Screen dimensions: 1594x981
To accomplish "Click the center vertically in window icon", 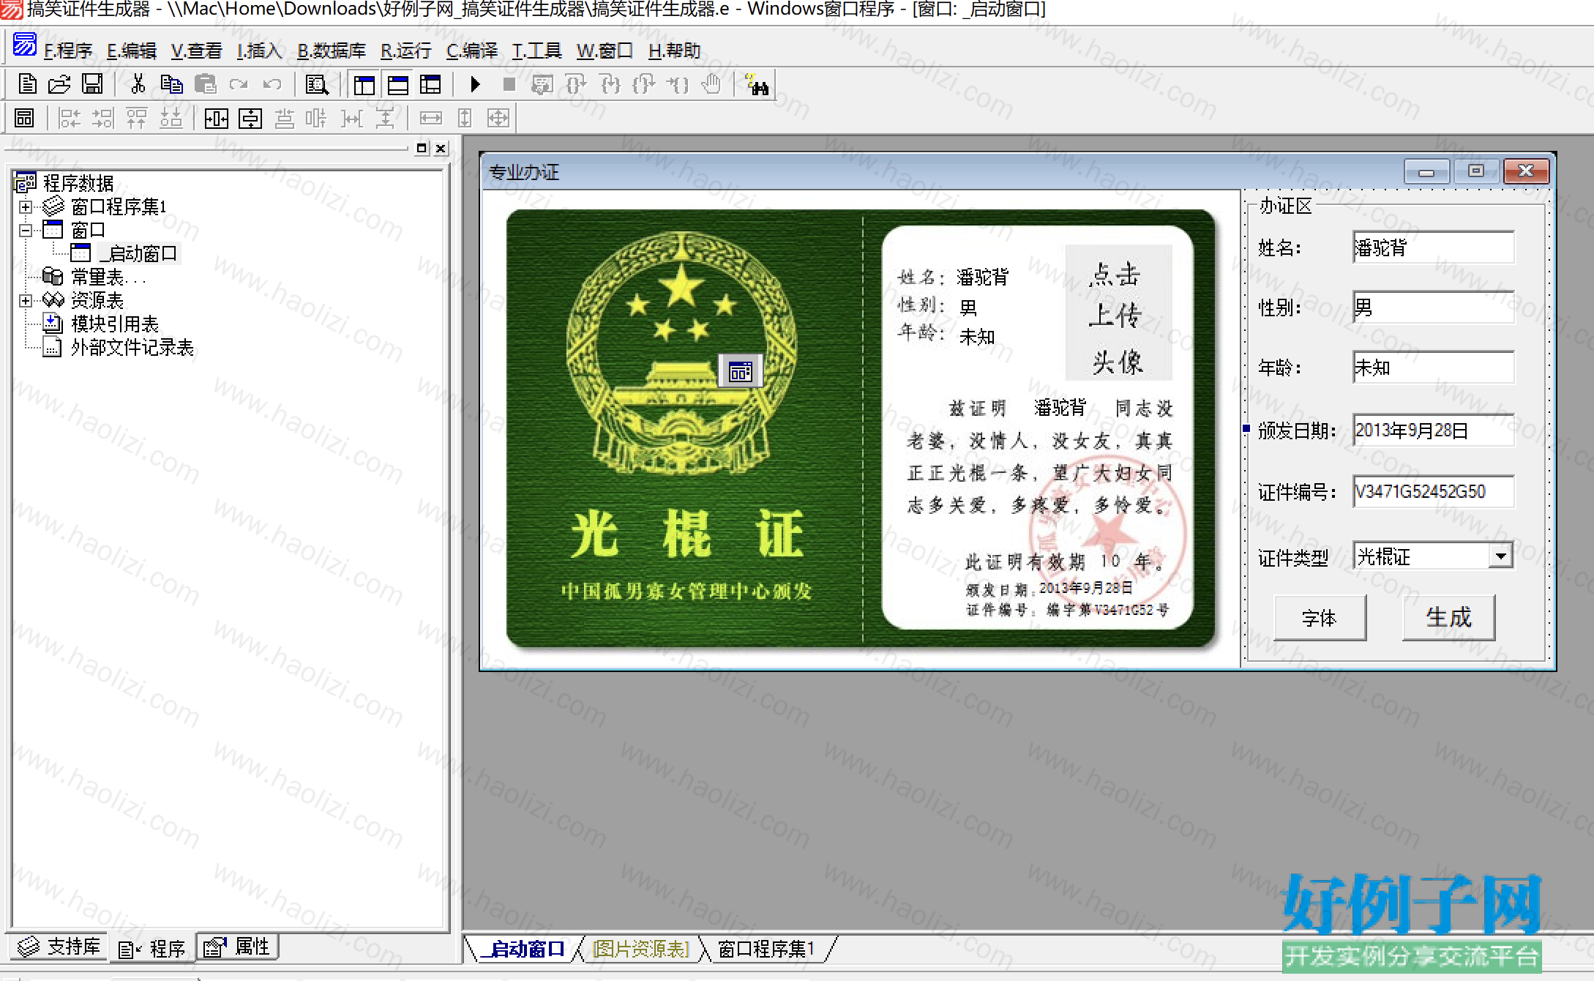I will tap(250, 119).
